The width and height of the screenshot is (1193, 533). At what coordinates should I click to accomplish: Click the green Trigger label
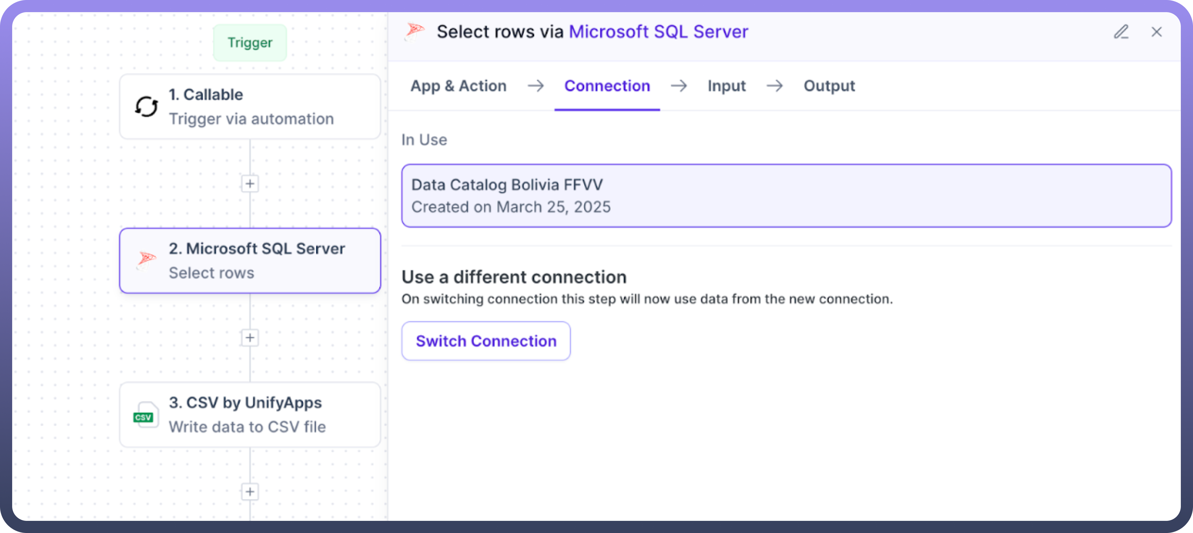(x=250, y=43)
